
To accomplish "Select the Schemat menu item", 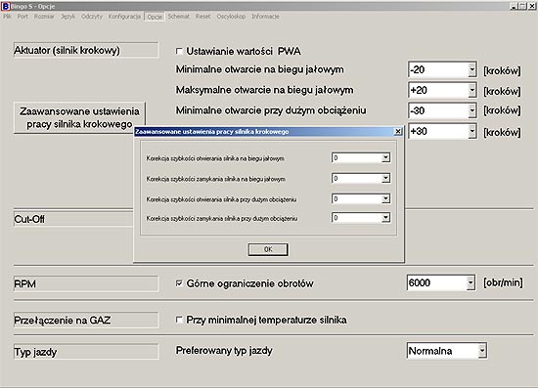I will (178, 17).
